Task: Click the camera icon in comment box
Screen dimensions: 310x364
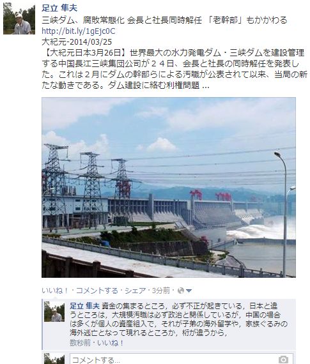Action: point(283,360)
